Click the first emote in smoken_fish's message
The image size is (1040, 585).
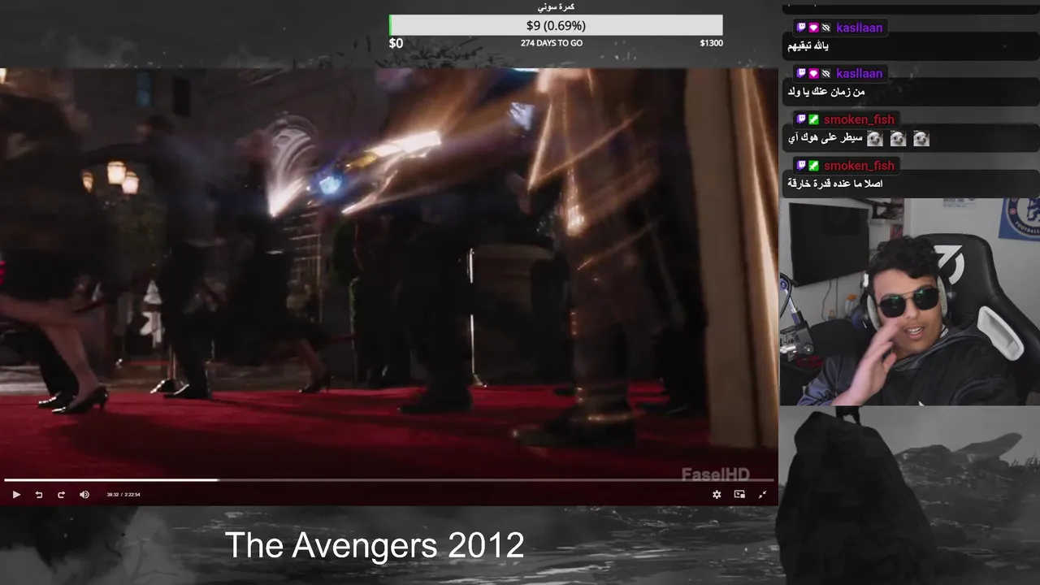pyautogui.click(x=874, y=139)
